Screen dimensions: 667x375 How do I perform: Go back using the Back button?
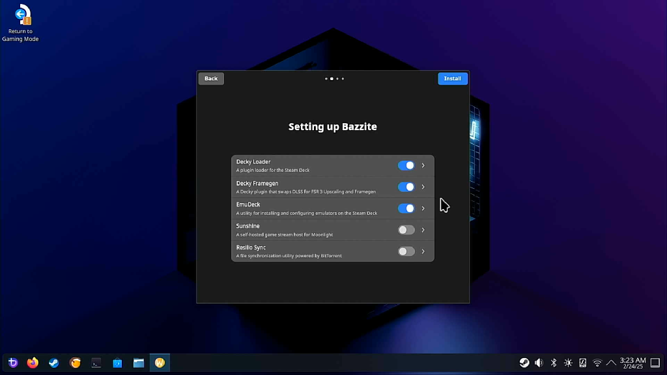(x=210, y=78)
